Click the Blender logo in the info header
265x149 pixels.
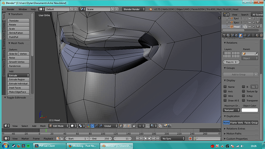tap(151, 9)
